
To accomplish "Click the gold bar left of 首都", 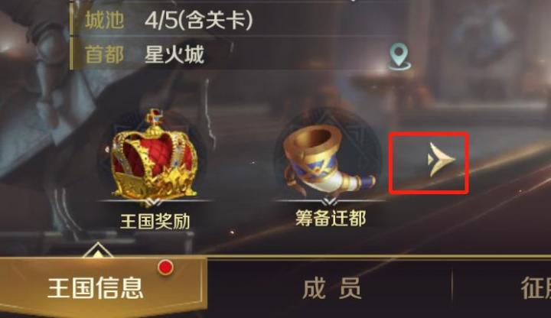I will click(x=71, y=53).
